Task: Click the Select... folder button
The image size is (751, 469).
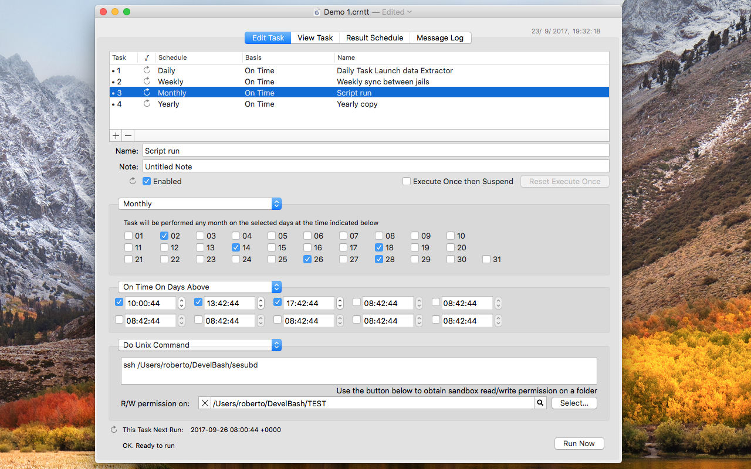Action: 574,403
